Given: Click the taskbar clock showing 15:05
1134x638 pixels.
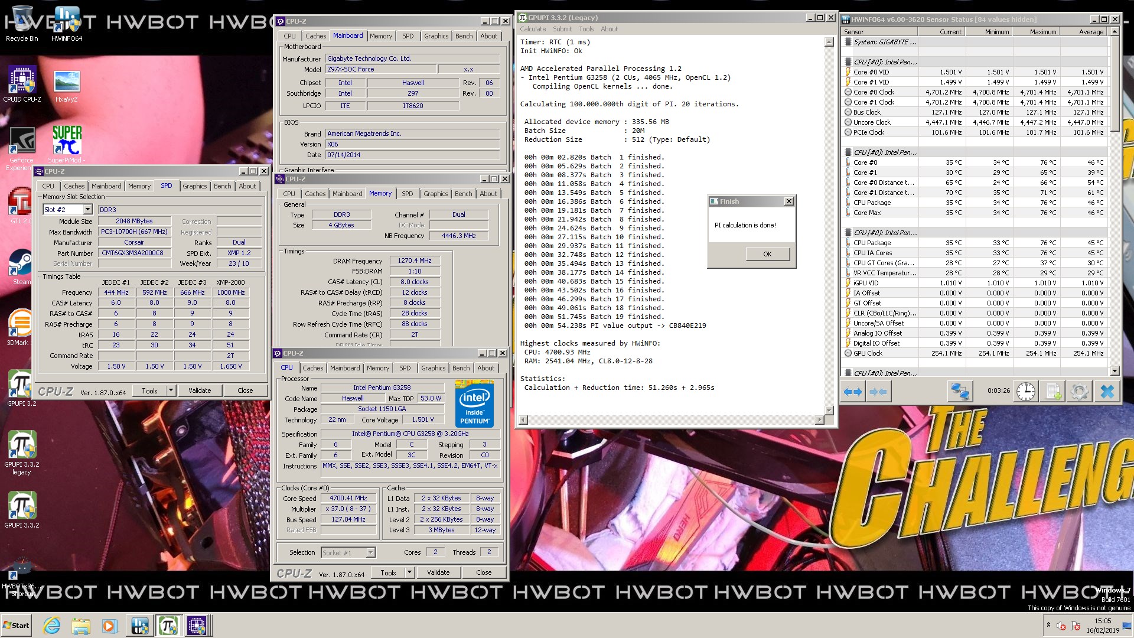Looking at the screenshot, I should 1102,621.
